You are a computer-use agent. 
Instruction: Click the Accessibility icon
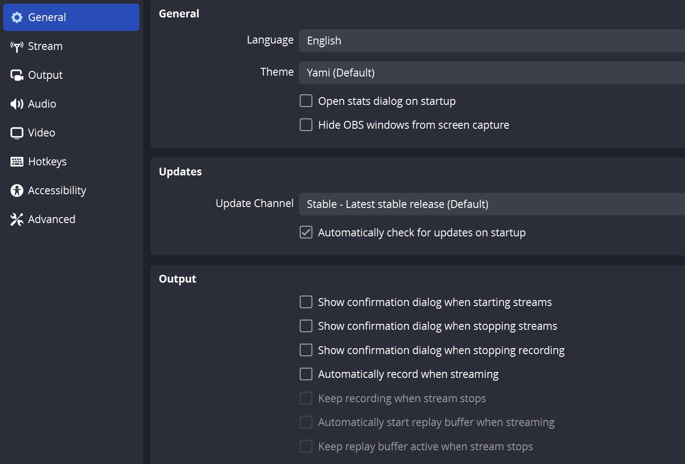pos(16,190)
